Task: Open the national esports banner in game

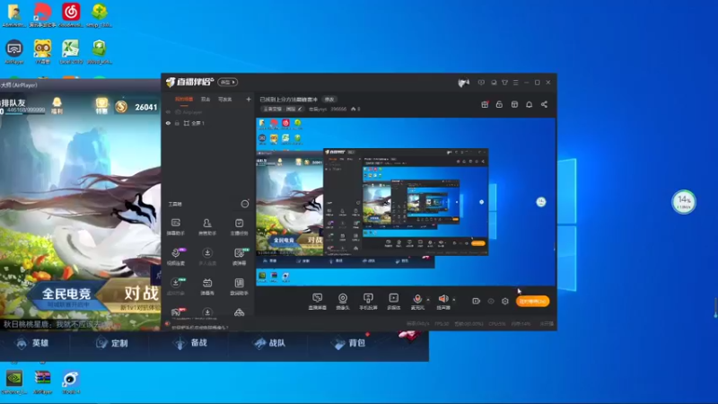Action: 66,297
